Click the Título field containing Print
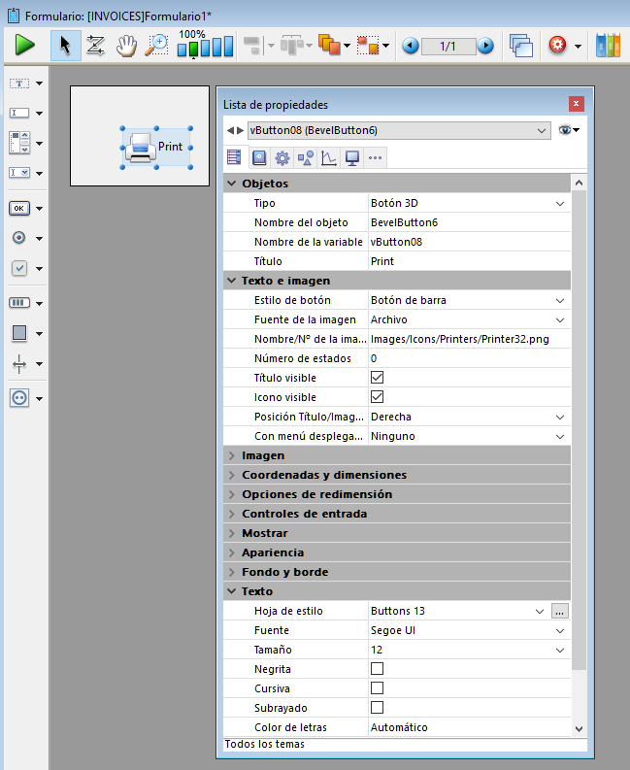The width and height of the screenshot is (630, 770). pos(466,261)
